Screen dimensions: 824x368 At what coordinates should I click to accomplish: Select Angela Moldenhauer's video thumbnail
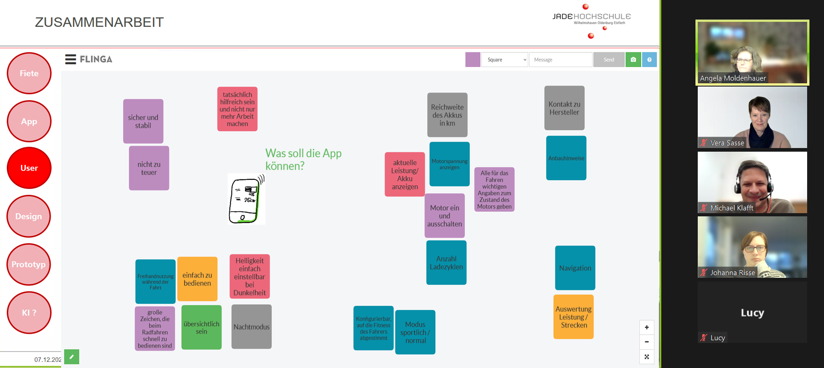(752, 52)
